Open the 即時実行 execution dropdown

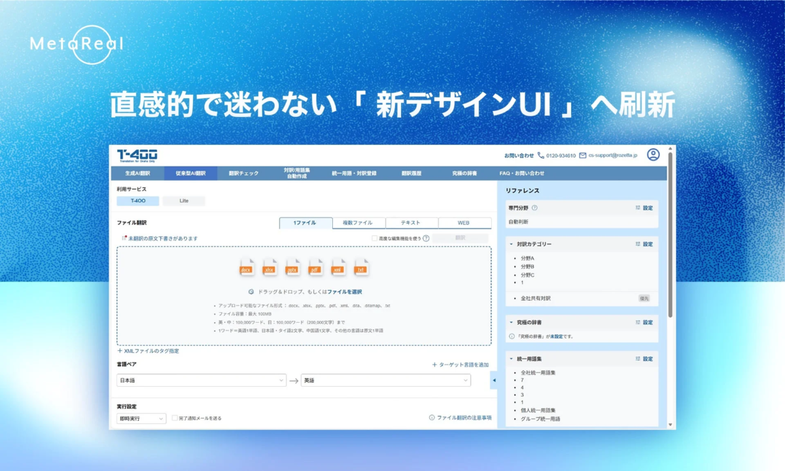[x=140, y=418]
